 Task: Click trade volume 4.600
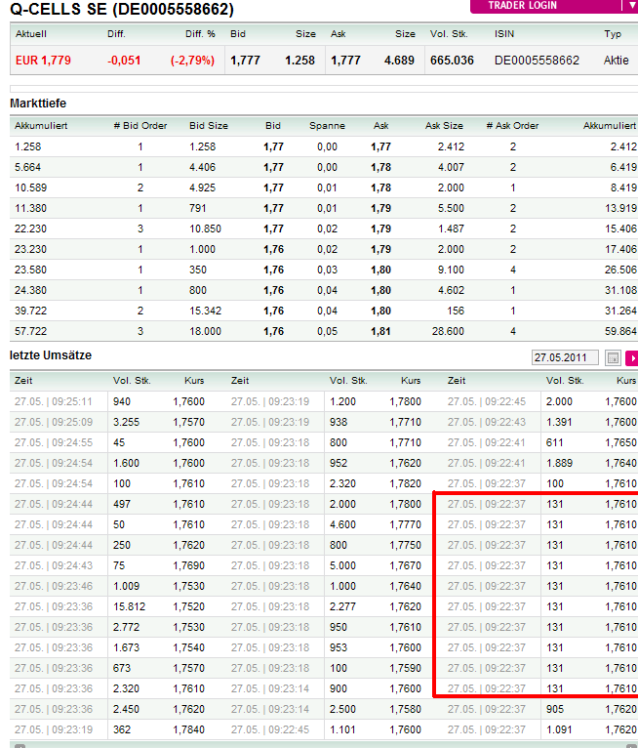click(342, 524)
